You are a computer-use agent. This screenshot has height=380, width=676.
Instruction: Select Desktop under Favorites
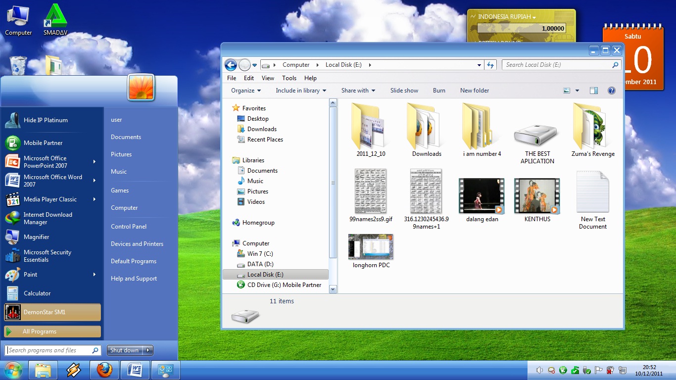(x=258, y=119)
